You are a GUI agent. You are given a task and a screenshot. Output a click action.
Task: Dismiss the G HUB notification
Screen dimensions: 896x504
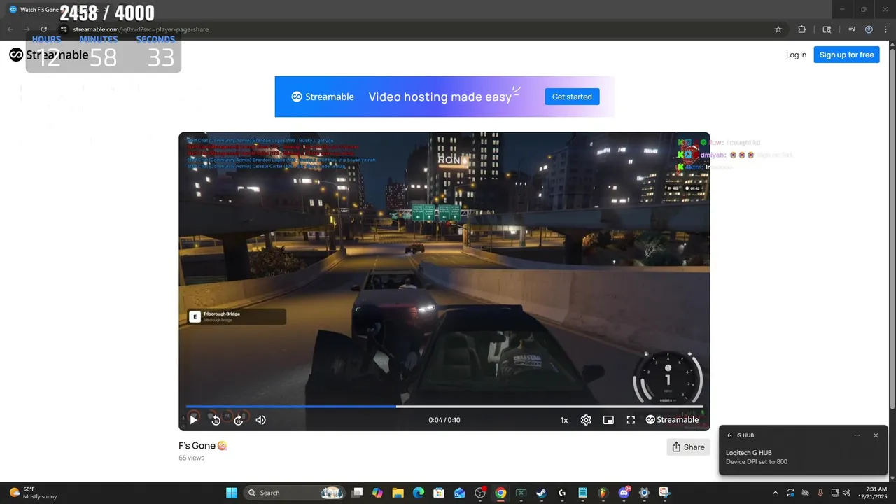coord(876,435)
